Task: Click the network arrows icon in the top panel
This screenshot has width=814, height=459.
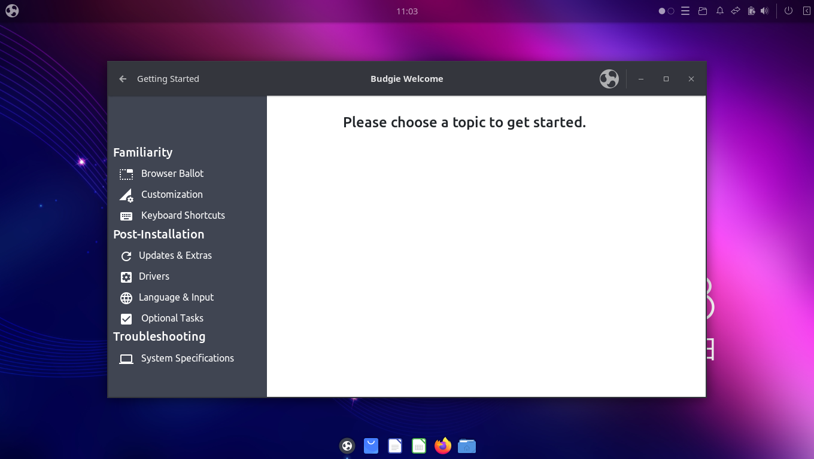Action: (736, 11)
